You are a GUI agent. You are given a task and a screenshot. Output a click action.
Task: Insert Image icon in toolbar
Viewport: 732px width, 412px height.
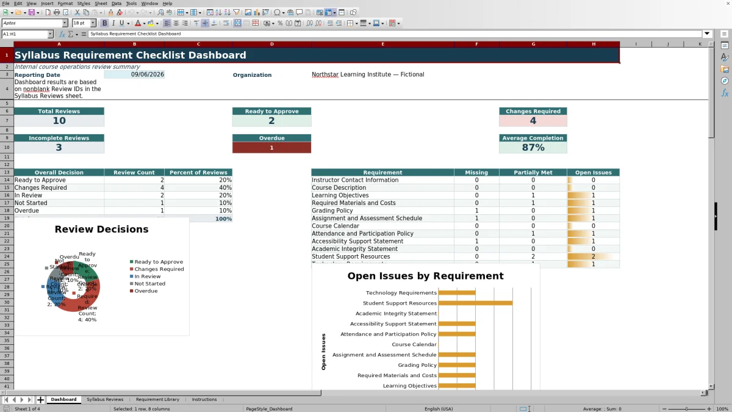(x=248, y=12)
